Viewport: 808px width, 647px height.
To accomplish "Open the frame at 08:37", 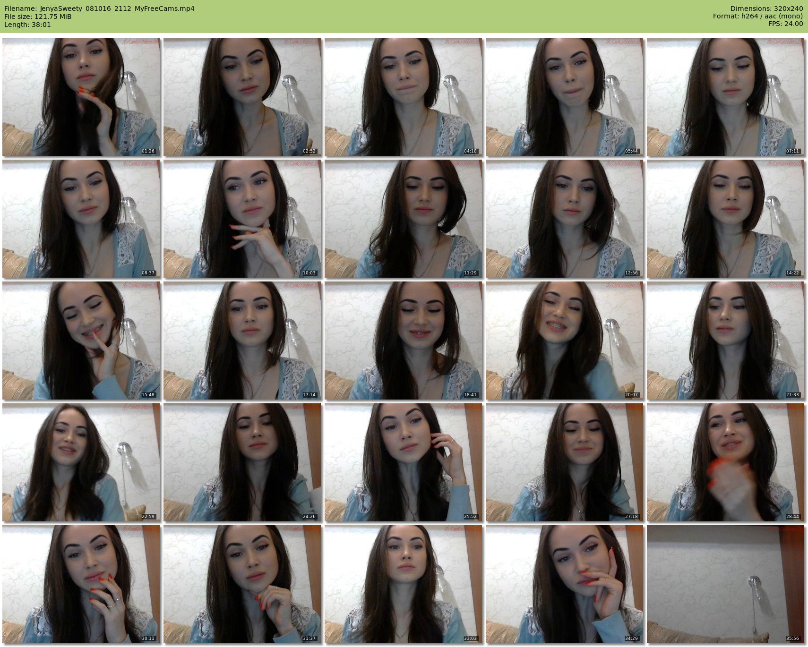I will [81, 219].
